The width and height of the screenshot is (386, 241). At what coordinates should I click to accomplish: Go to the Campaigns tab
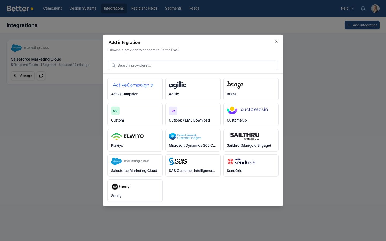(x=53, y=9)
